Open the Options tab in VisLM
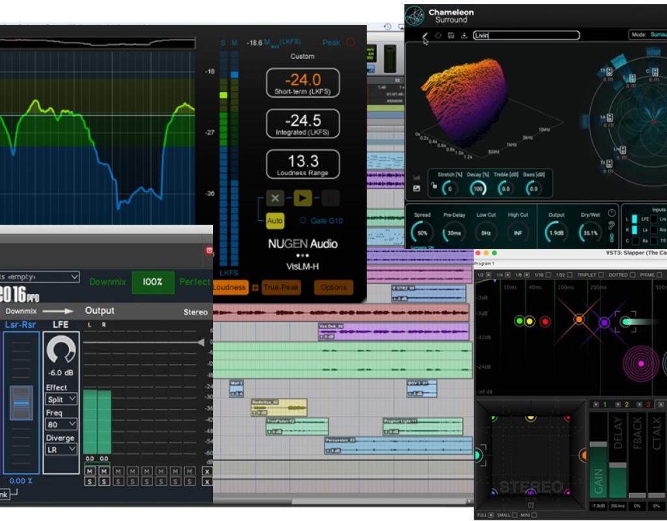The image size is (667, 521). pyautogui.click(x=333, y=288)
